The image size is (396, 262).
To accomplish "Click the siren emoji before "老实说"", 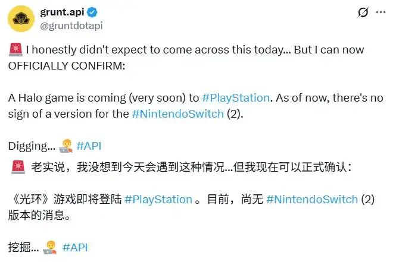I will [x=17, y=168].
